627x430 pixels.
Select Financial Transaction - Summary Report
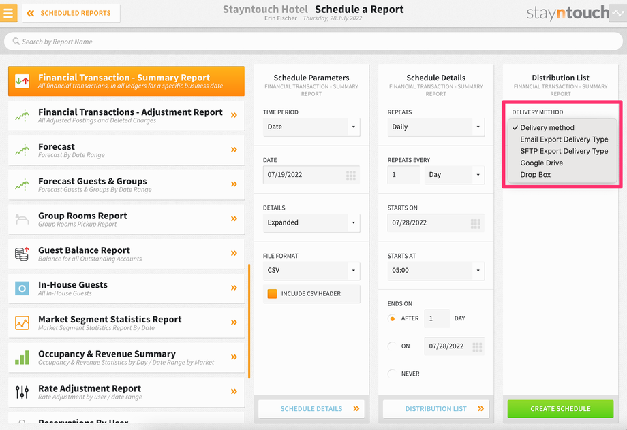[x=126, y=81]
